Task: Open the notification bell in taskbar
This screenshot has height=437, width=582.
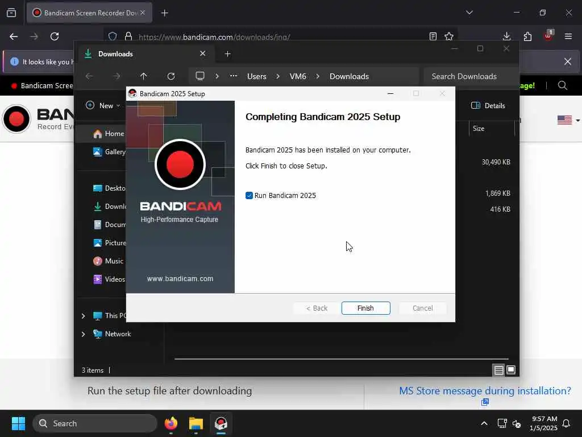Action: coord(566,423)
